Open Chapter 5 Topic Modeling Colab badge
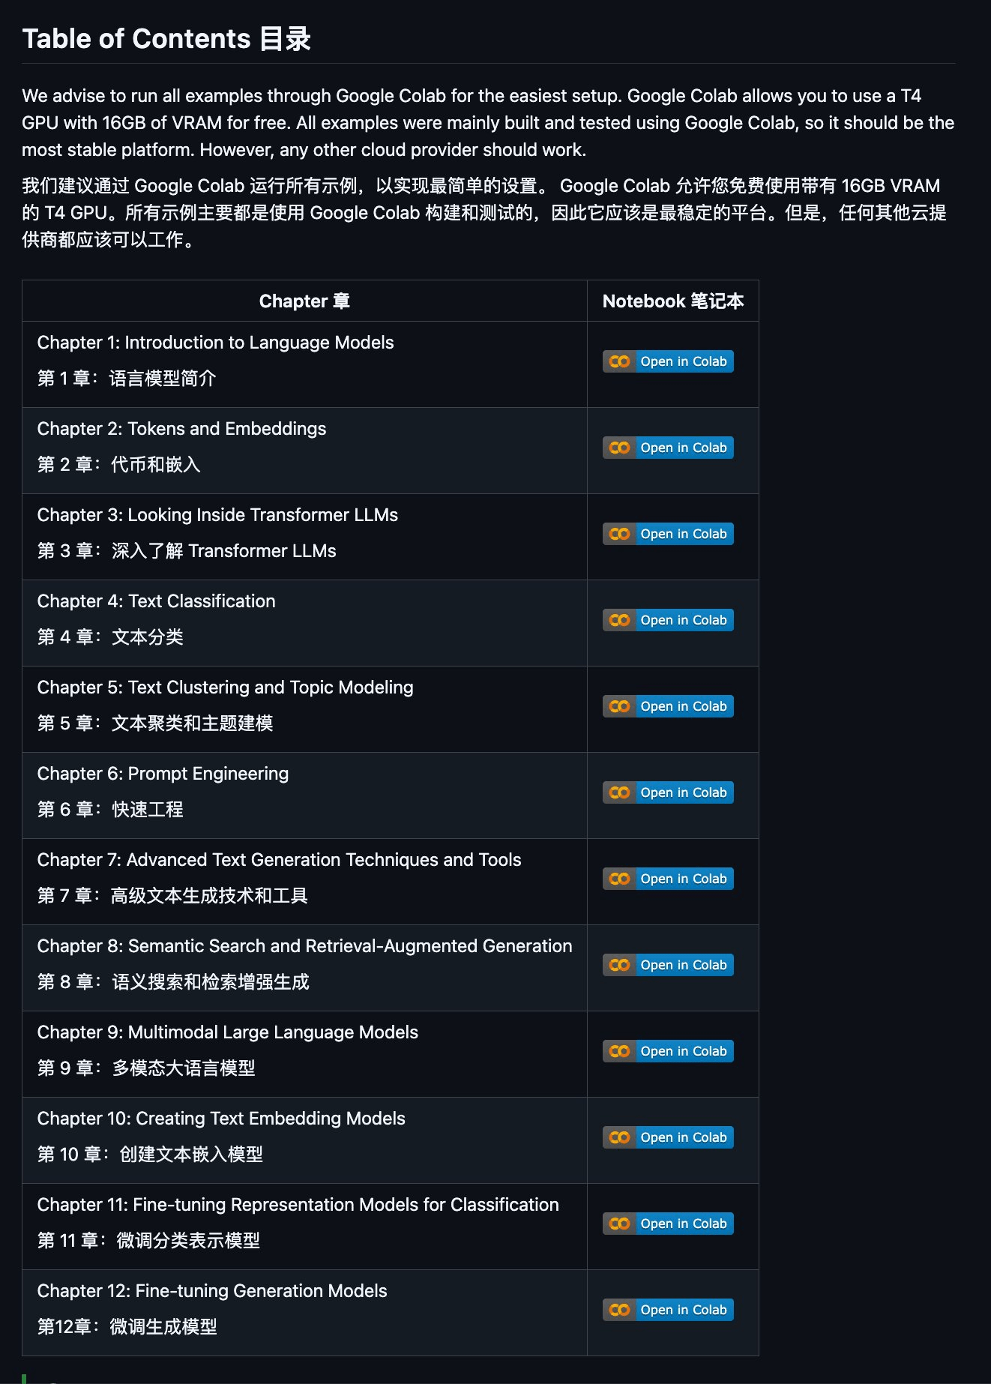This screenshot has width=991, height=1384. (668, 706)
